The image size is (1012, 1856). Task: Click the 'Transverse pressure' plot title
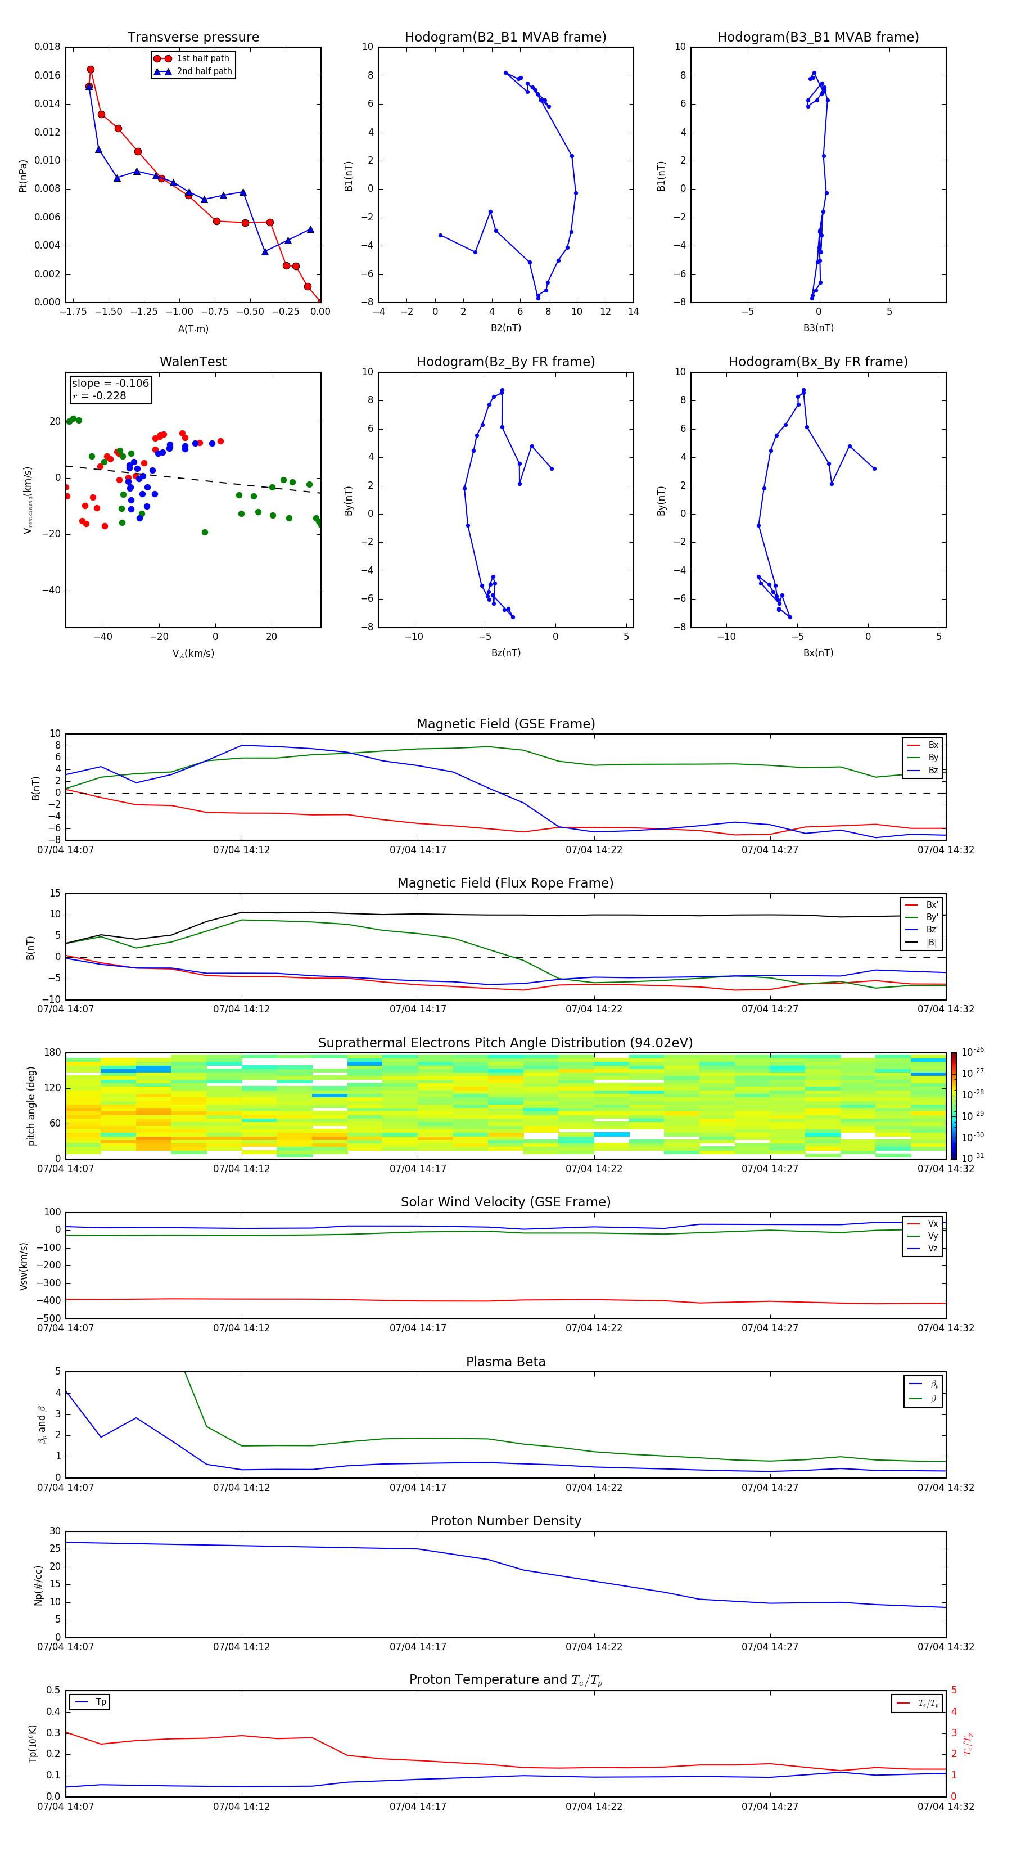pyautogui.click(x=193, y=38)
